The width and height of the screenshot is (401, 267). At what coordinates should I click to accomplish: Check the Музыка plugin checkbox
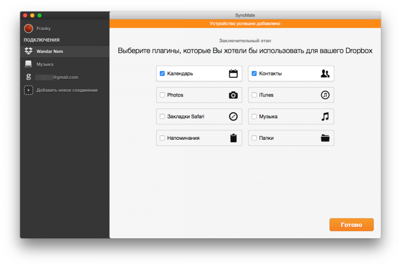[254, 116]
